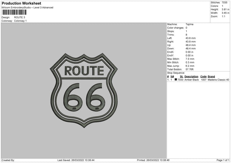Click the thread code '1007'

pyautogui.click(x=204, y=80)
